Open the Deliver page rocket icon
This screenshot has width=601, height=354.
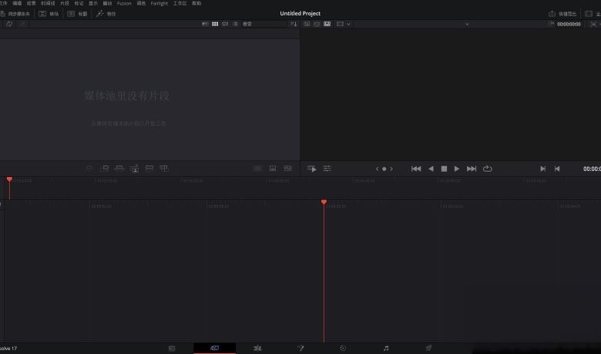click(428, 349)
